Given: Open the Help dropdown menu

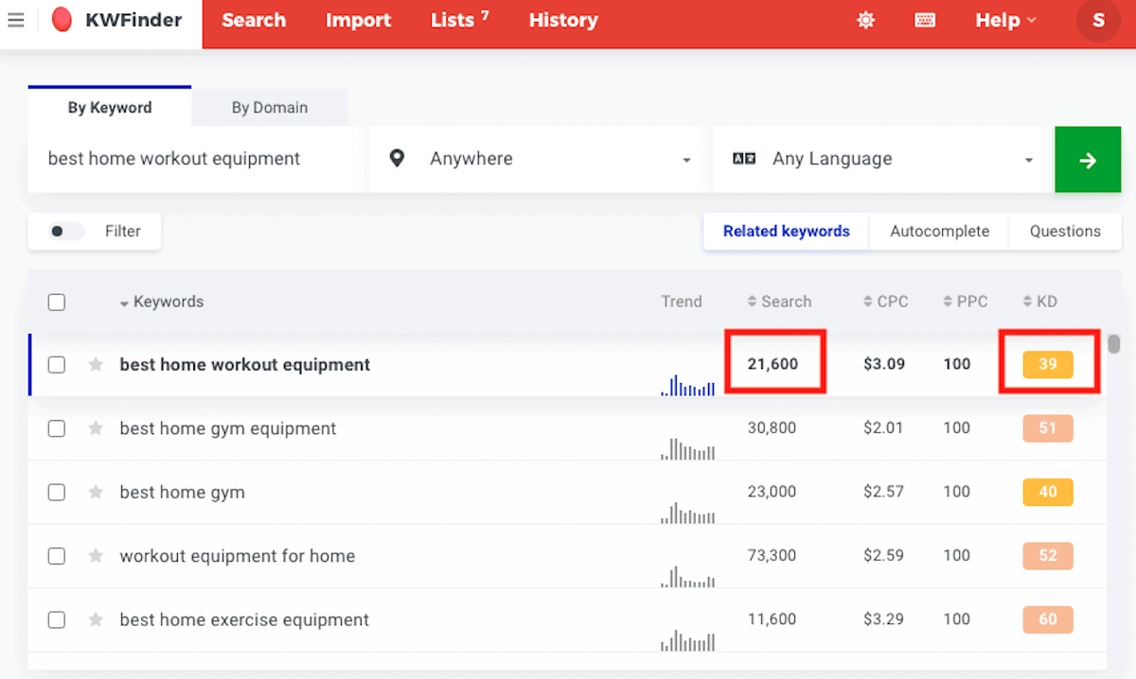Looking at the screenshot, I should coord(1005,21).
